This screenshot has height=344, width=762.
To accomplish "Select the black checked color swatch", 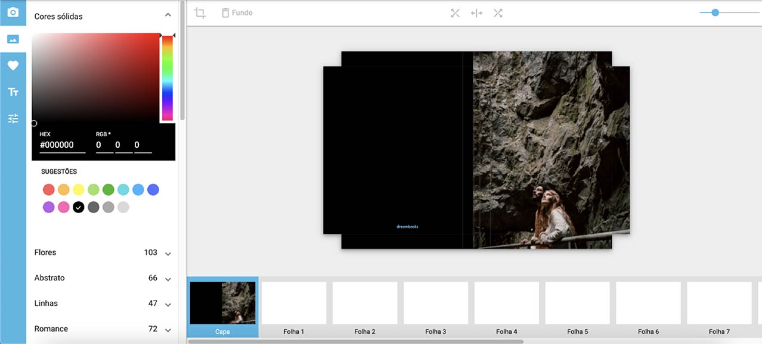I will coord(78,207).
